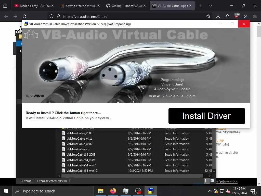The image size is (261, 196).
Task: Reload the current page
Action: tap(24, 16)
